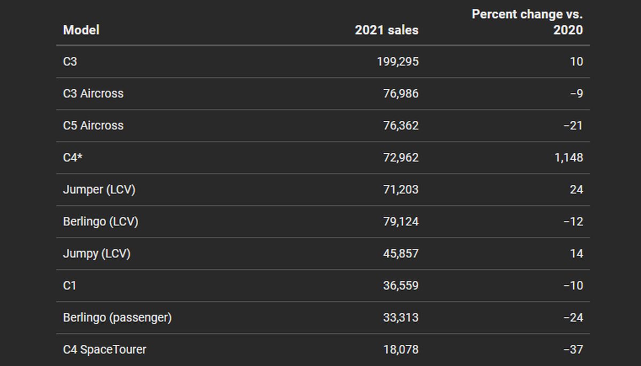
Task: Click the 72,962 sales figure
Action: click(x=401, y=158)
